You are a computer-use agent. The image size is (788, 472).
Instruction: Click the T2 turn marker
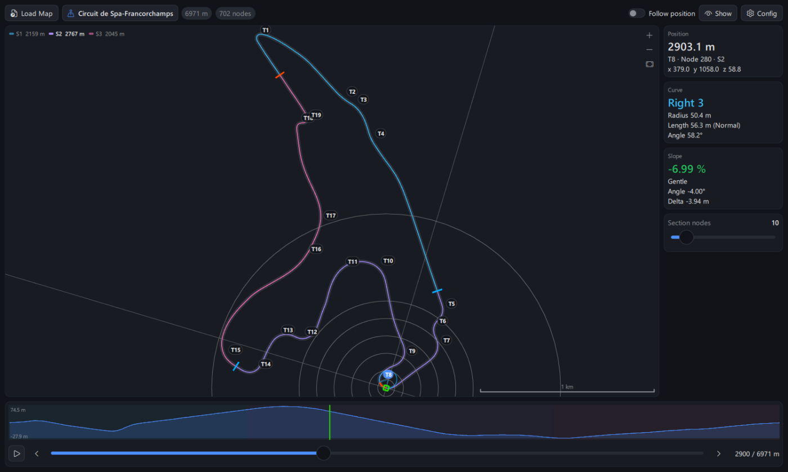[352, 92]
